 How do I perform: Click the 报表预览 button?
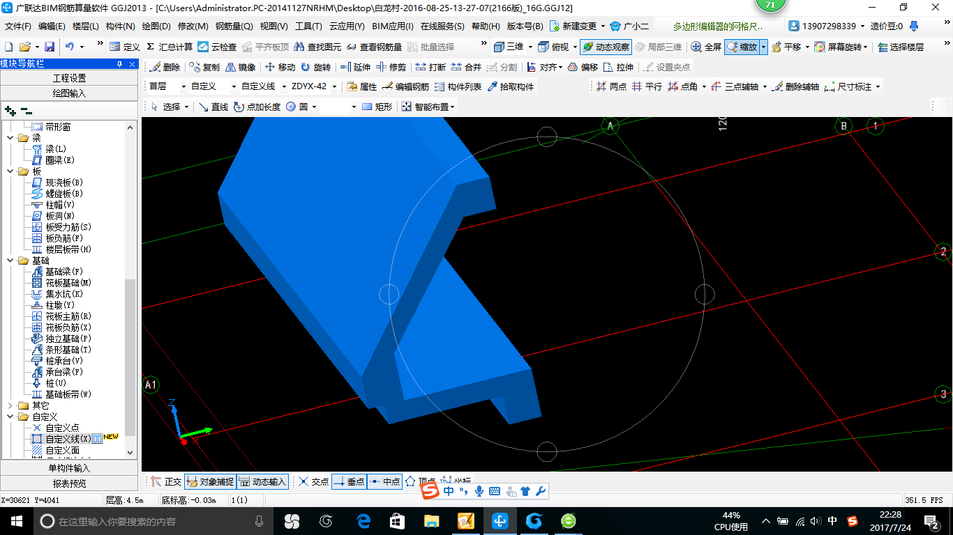pos(69,483)
